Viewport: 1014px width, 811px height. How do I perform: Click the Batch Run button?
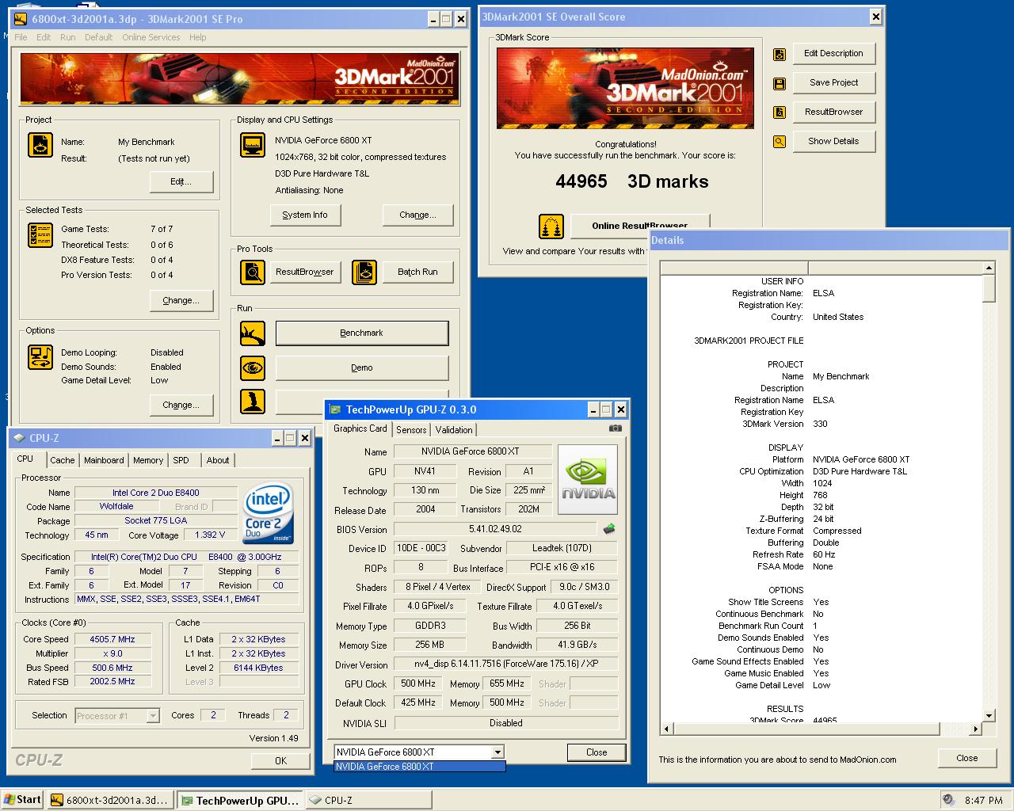pyautogui.click(x=417, y=272)
